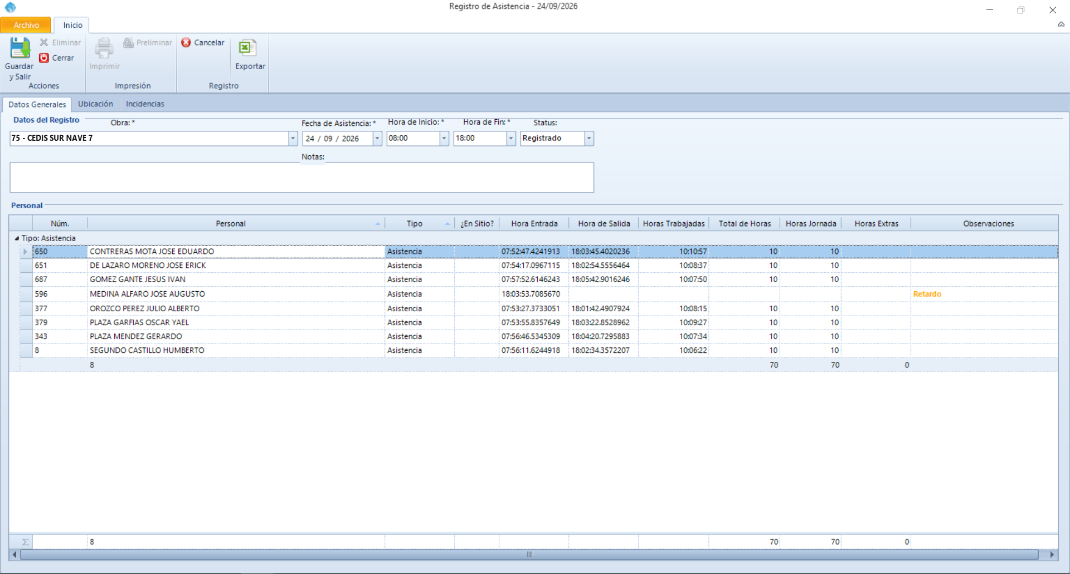Screen dimensions: 1070x574
Task: Click the Horas Extras column header
Action: click(876, 223)
